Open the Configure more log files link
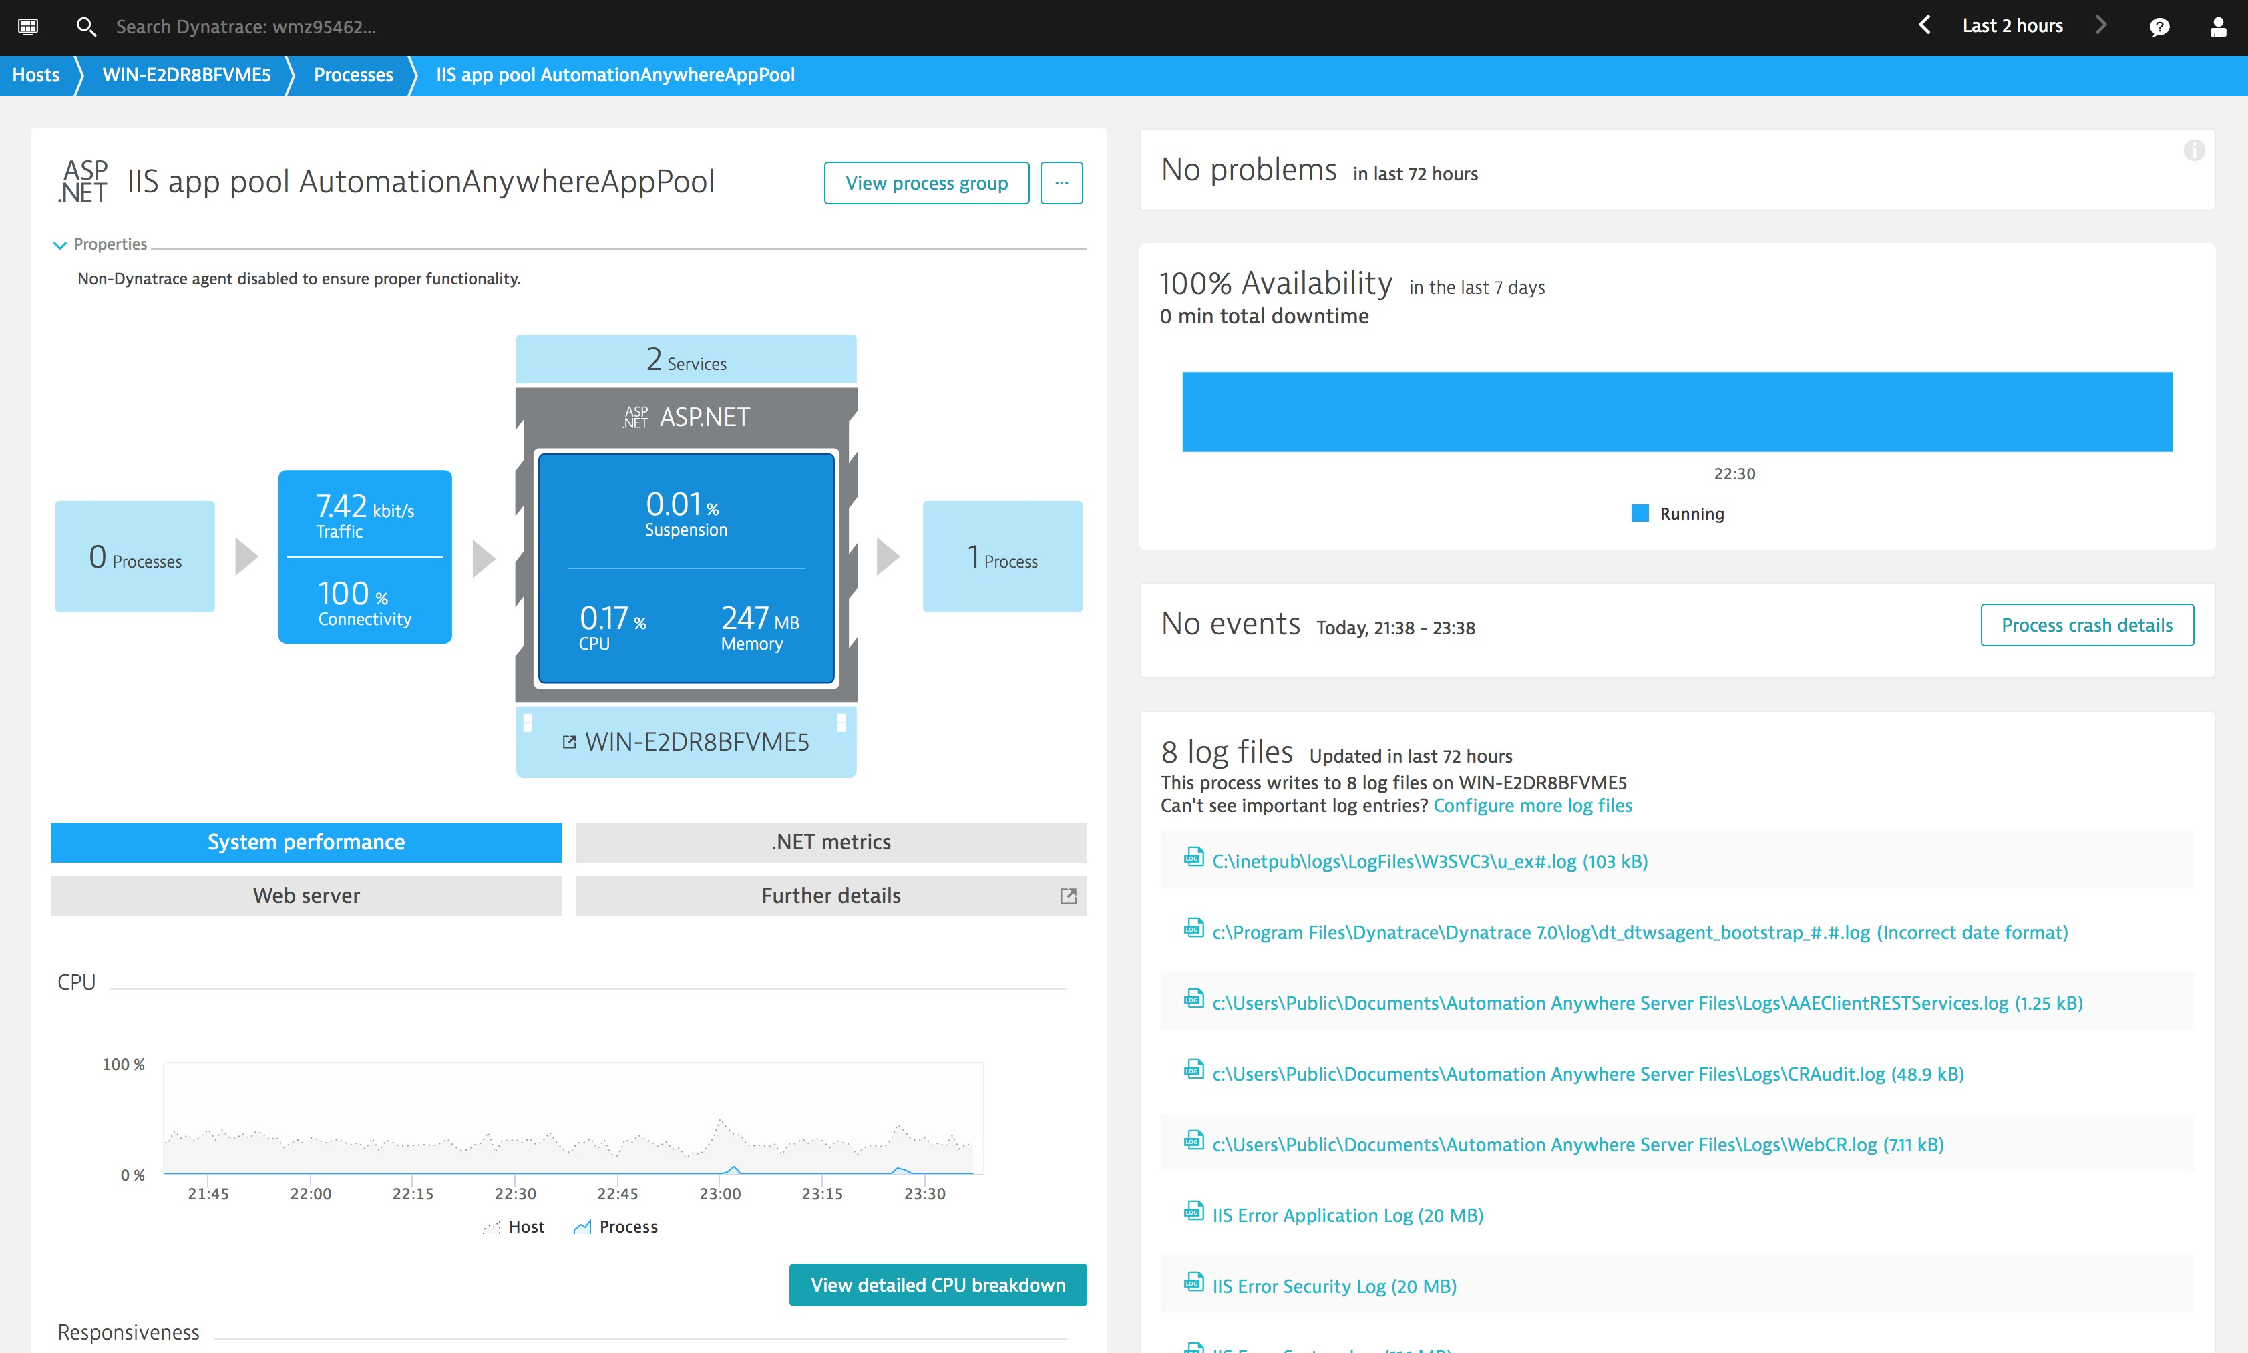The width and height of the screenshot is (2248, 1353). coord(1533,805)
